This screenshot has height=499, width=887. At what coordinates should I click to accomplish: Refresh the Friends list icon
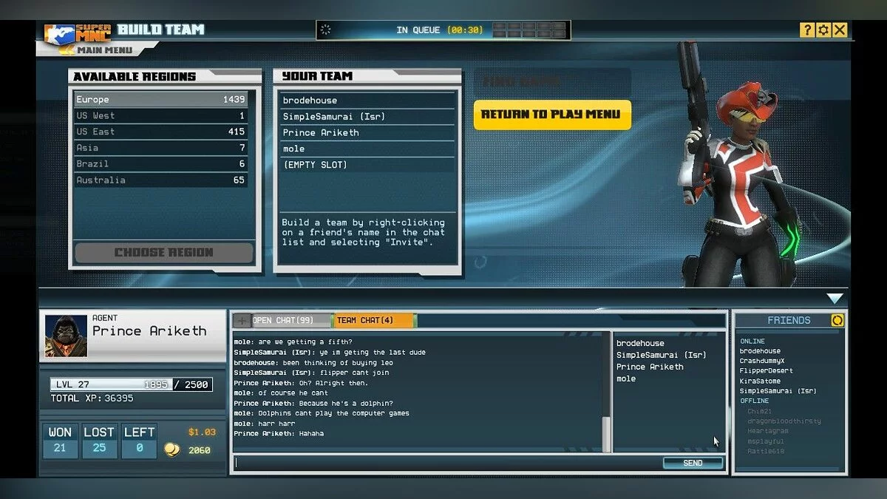tap(837, 320)
